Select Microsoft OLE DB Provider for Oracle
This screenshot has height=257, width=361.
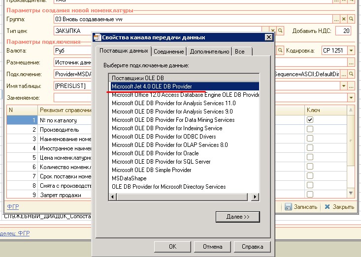point(155,153)
